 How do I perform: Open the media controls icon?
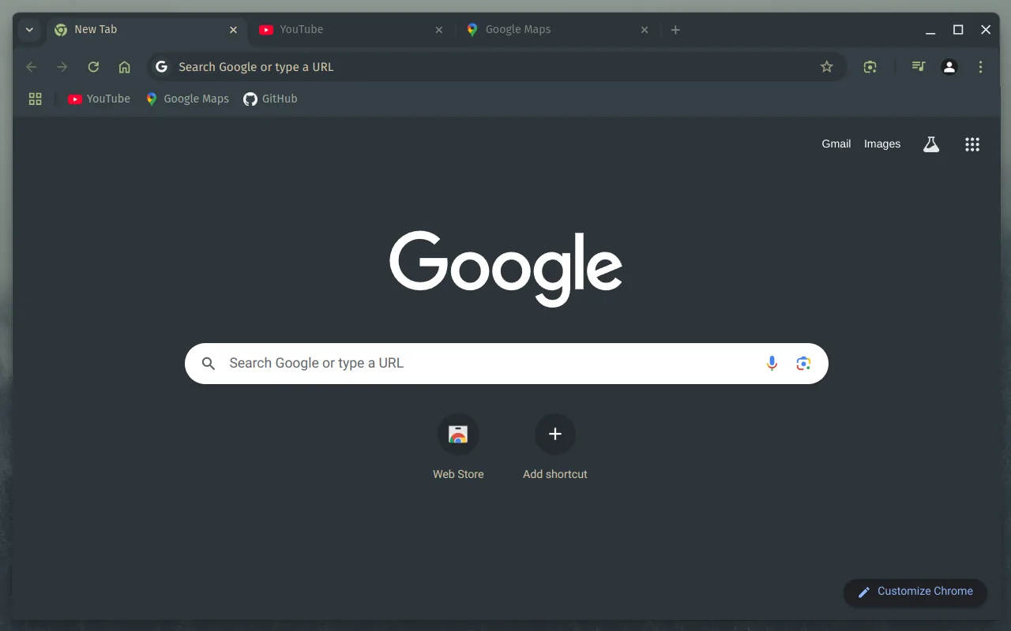918,67
